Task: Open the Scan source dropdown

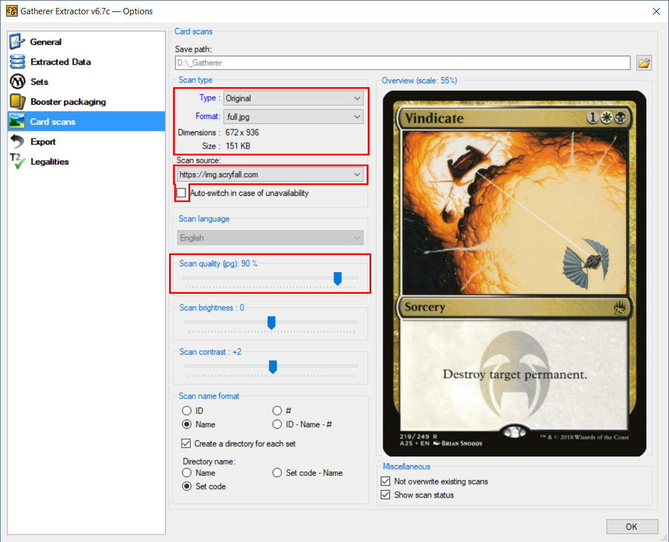Action: pos(270,175)
